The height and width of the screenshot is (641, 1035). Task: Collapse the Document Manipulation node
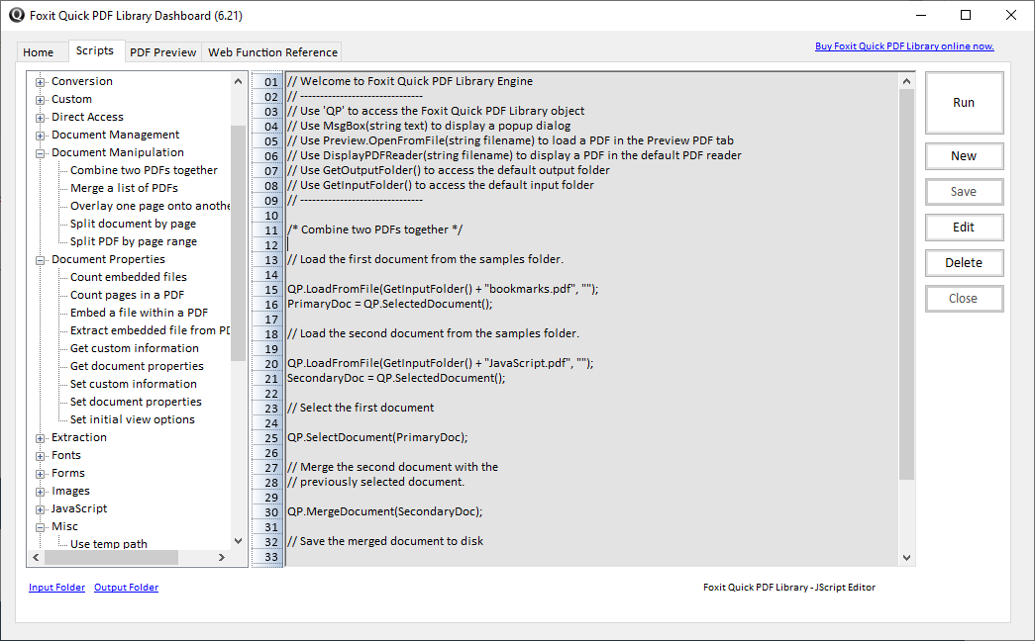[41, 153]
